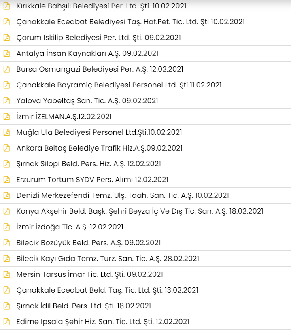This screenshot has height=331, width=291.
Task: Click PDF icon for Mersin Tarsus İmar
Action: [6, 274]
